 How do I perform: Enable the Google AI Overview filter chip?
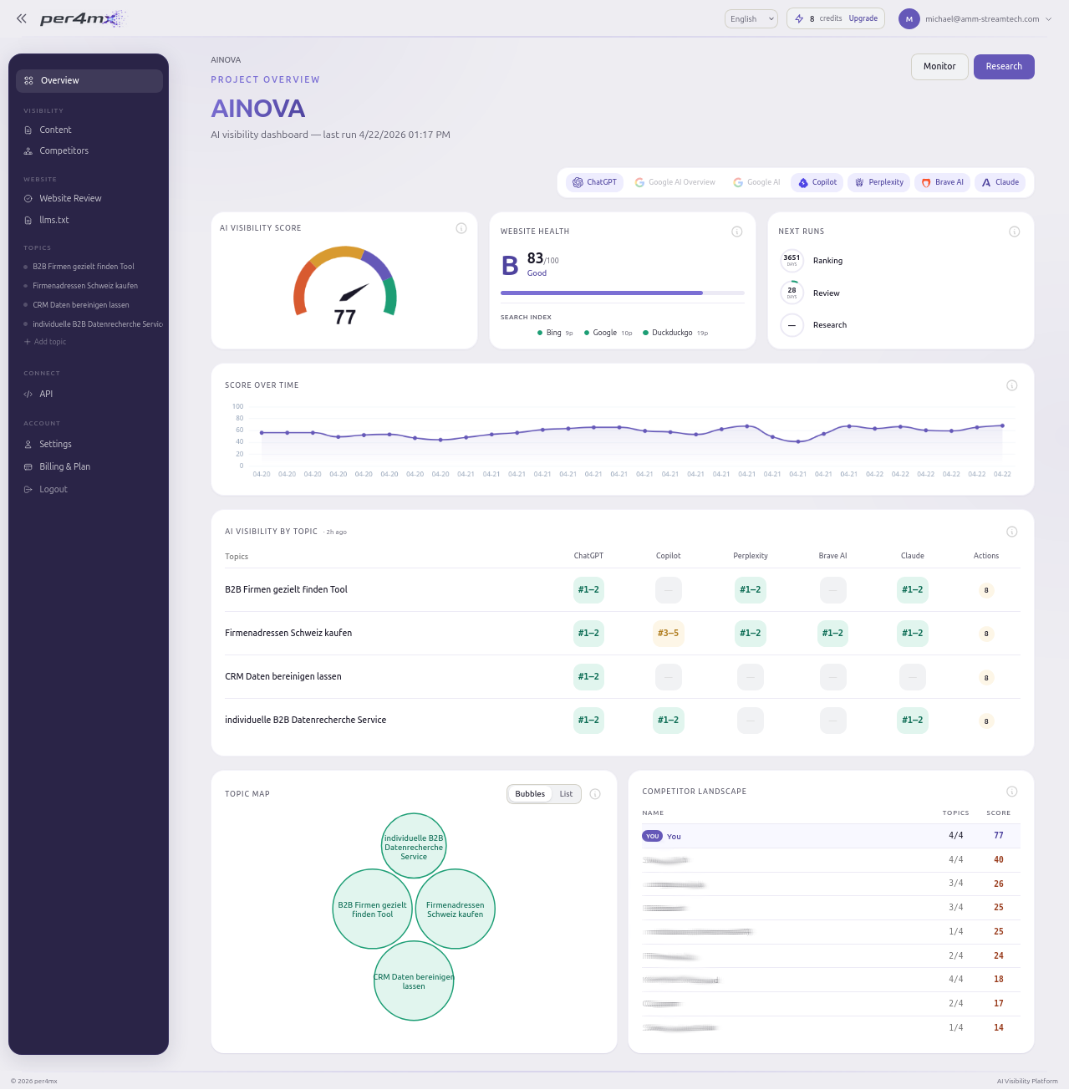674,182
